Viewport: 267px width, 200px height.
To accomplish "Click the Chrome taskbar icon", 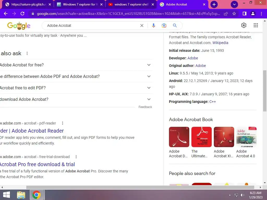I will [x=37, y=195].
